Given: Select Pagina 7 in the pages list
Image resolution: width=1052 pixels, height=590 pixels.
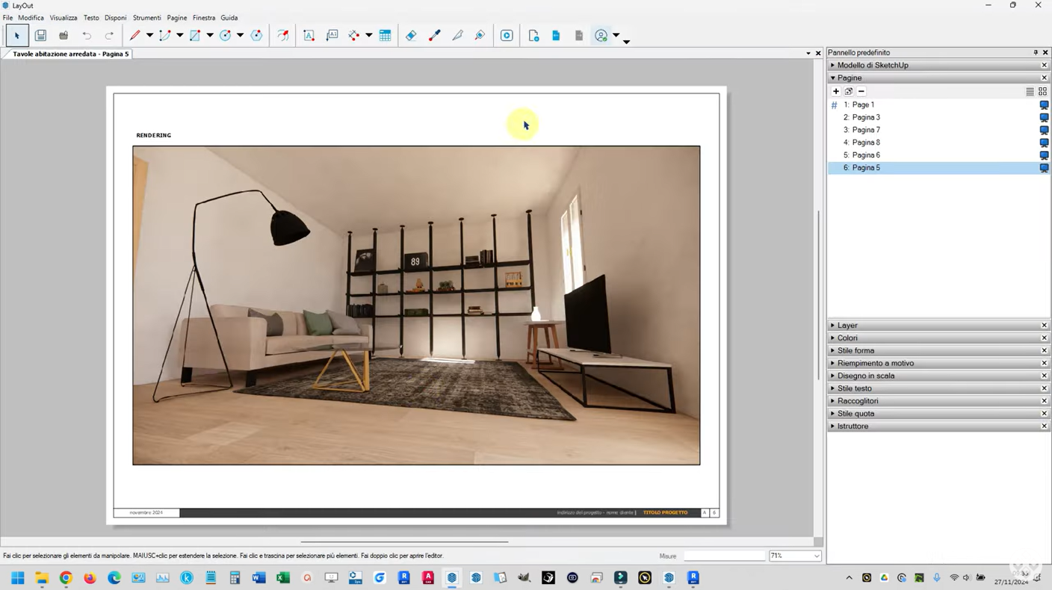Looking at the screenshot, I should (866, 130).
